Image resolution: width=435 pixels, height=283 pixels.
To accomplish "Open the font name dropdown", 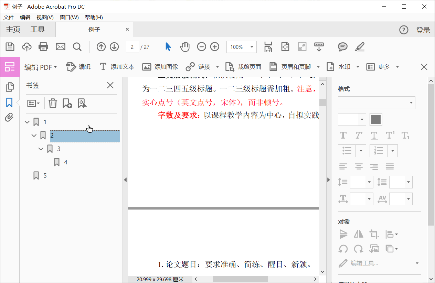I will pyautogui.click(x=376, y=103).
